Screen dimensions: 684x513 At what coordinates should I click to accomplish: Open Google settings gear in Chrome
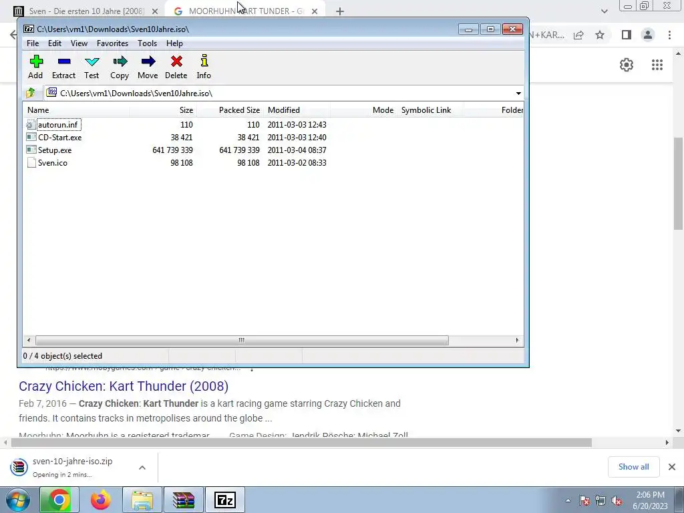click(x=627, y=65)
